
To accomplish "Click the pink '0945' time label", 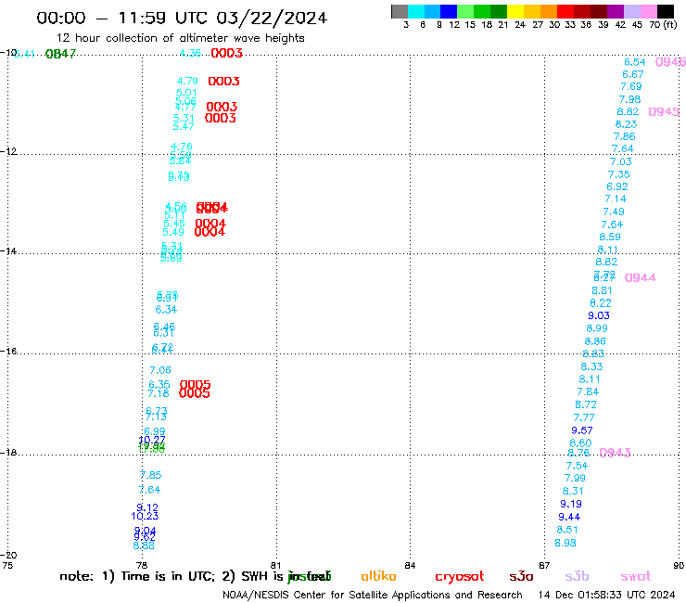I will pos(664,112).
